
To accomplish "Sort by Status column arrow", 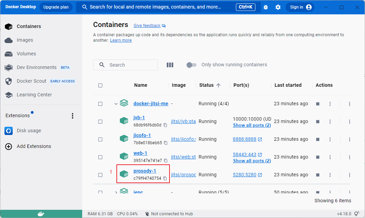I will point(218,85).
